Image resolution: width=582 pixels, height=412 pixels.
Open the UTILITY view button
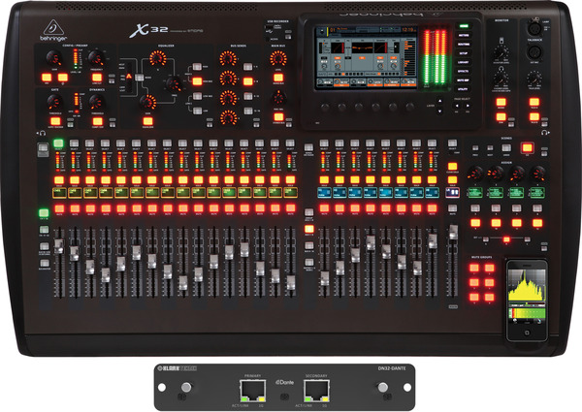pyautogui.click(x=464, y=88)
